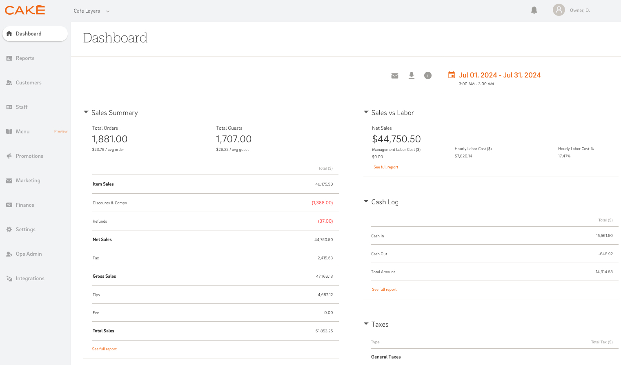Click the Total Amount value 14,914.58
The image size is (621, 365).
click(x=604, y=272)
